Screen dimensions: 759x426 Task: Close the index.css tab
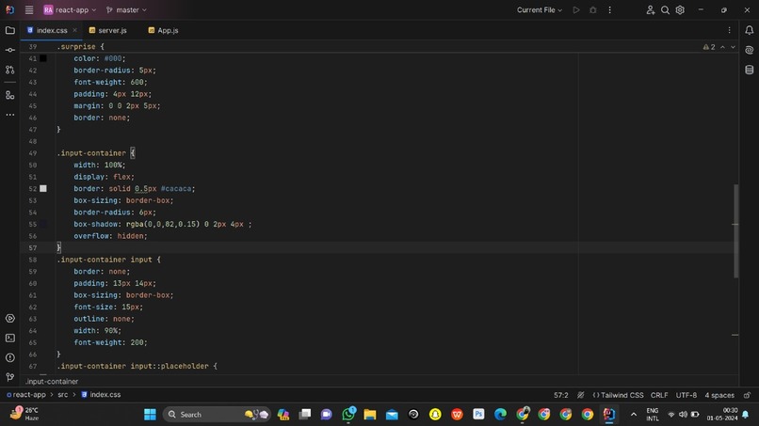coord(74,30)
